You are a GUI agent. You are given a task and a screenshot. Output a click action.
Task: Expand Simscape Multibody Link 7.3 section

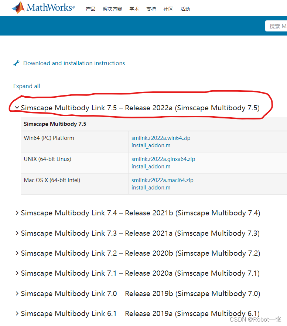click(x=137, y=233)
